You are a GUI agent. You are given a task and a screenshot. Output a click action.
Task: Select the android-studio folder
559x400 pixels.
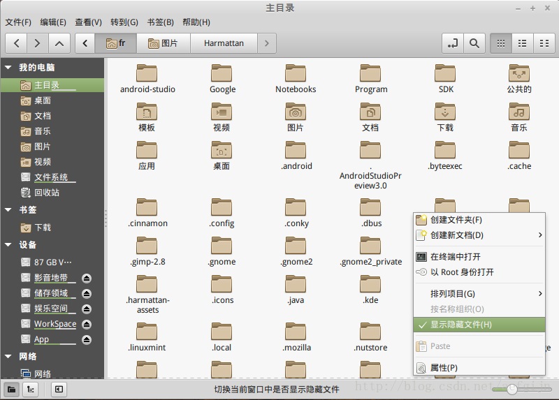point(147,78)
